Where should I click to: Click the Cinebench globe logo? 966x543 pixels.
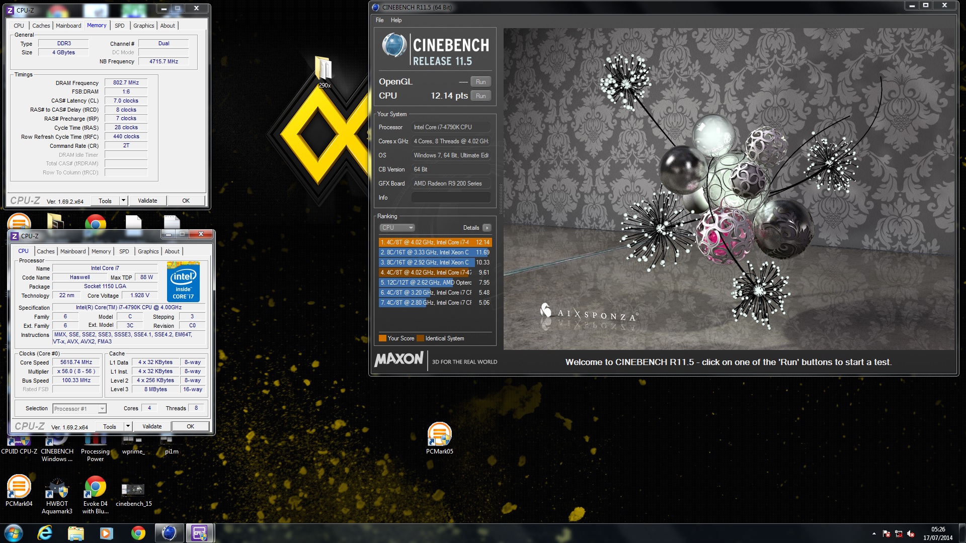coord(394,45)
